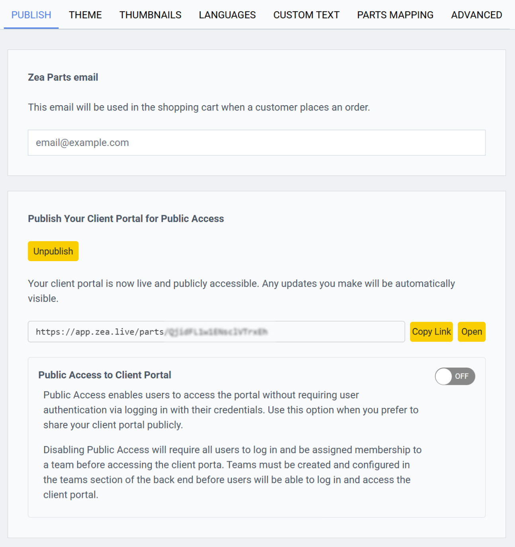515x547 pixels.
Task: Click the "Publish Your Client Portal" heading
Action: [x=126, y=218]
